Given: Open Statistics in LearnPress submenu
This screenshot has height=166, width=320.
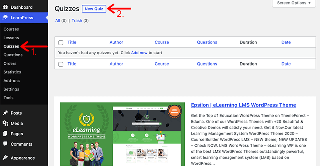Looking at the screenshot, I should [12, 72].
